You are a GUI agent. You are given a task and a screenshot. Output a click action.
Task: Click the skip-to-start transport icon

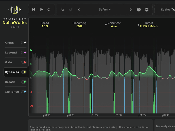coord(34,10)
